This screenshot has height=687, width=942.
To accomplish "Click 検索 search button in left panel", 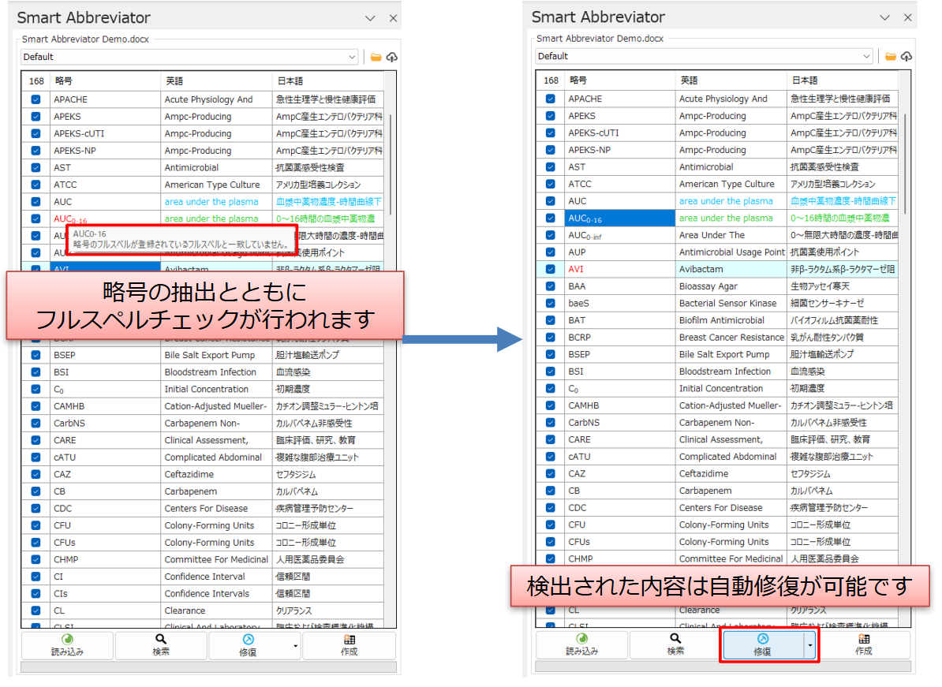I will [x=161, y=644].
